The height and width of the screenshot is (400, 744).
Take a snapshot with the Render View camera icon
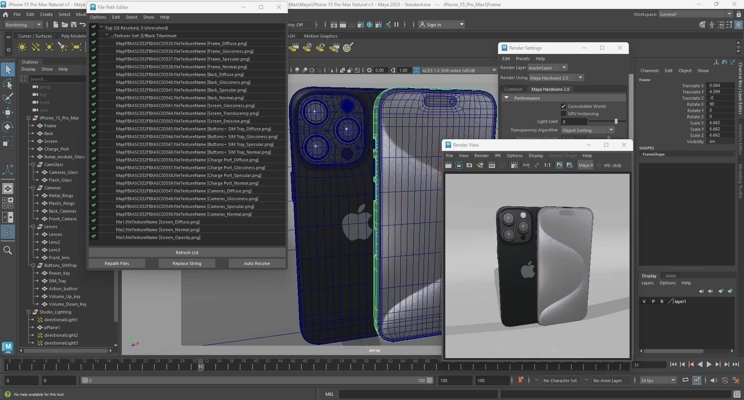(x=469, y=165)
